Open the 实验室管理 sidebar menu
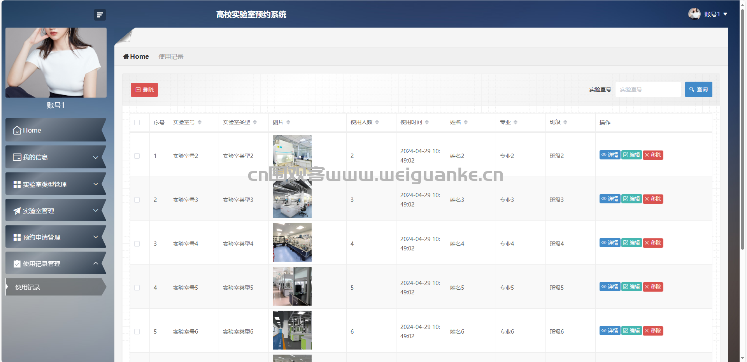Image resolution: width=747 pixels, height=362 pixels. tap(56, 210)
